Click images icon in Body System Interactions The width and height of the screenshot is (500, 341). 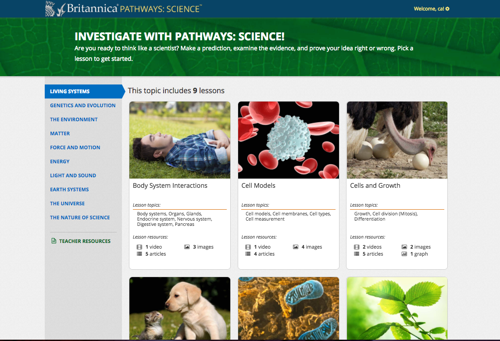(187, 247)
